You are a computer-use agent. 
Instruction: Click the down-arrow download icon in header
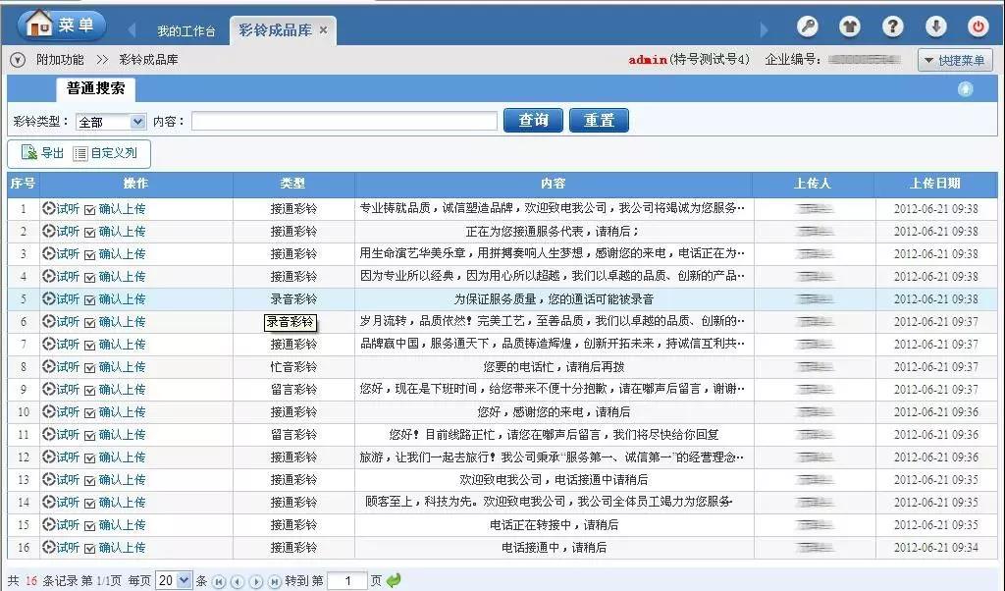[935, 27]
